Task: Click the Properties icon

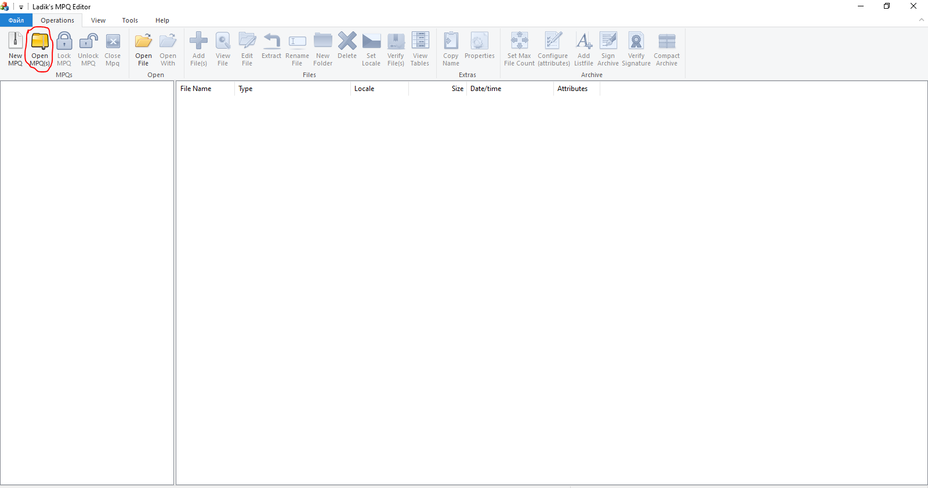Action: (x=480, y=41)
